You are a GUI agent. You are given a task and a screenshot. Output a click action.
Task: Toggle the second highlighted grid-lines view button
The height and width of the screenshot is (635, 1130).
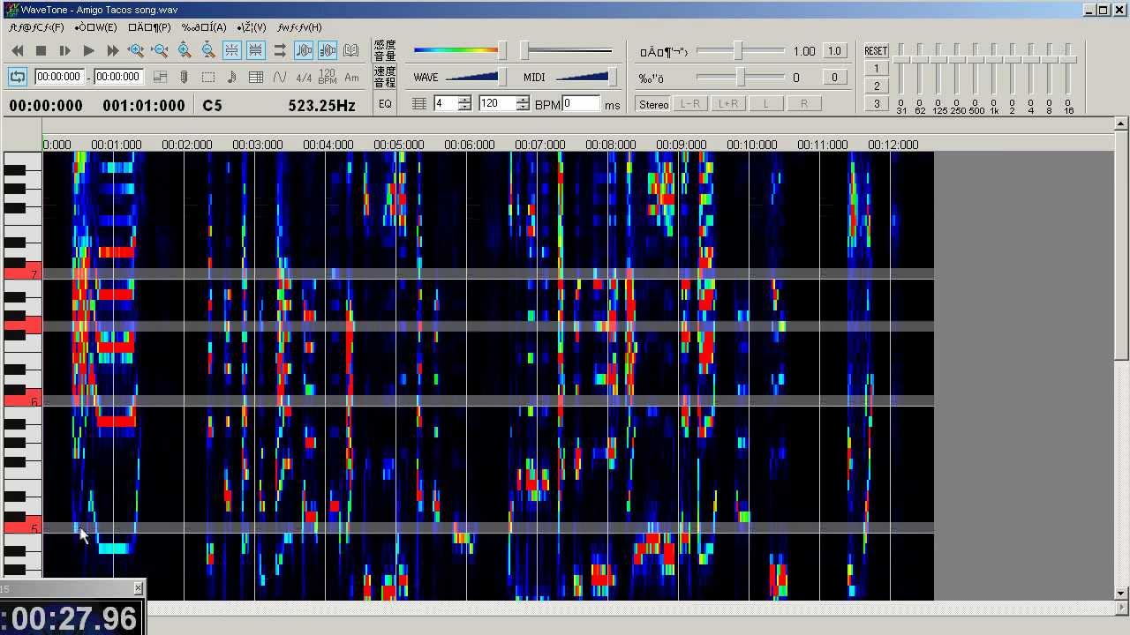255,50
